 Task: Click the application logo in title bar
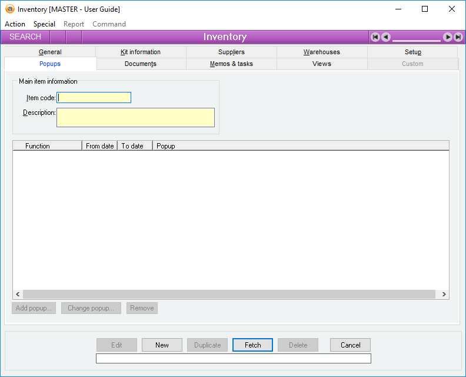click(x=9, y=9)
